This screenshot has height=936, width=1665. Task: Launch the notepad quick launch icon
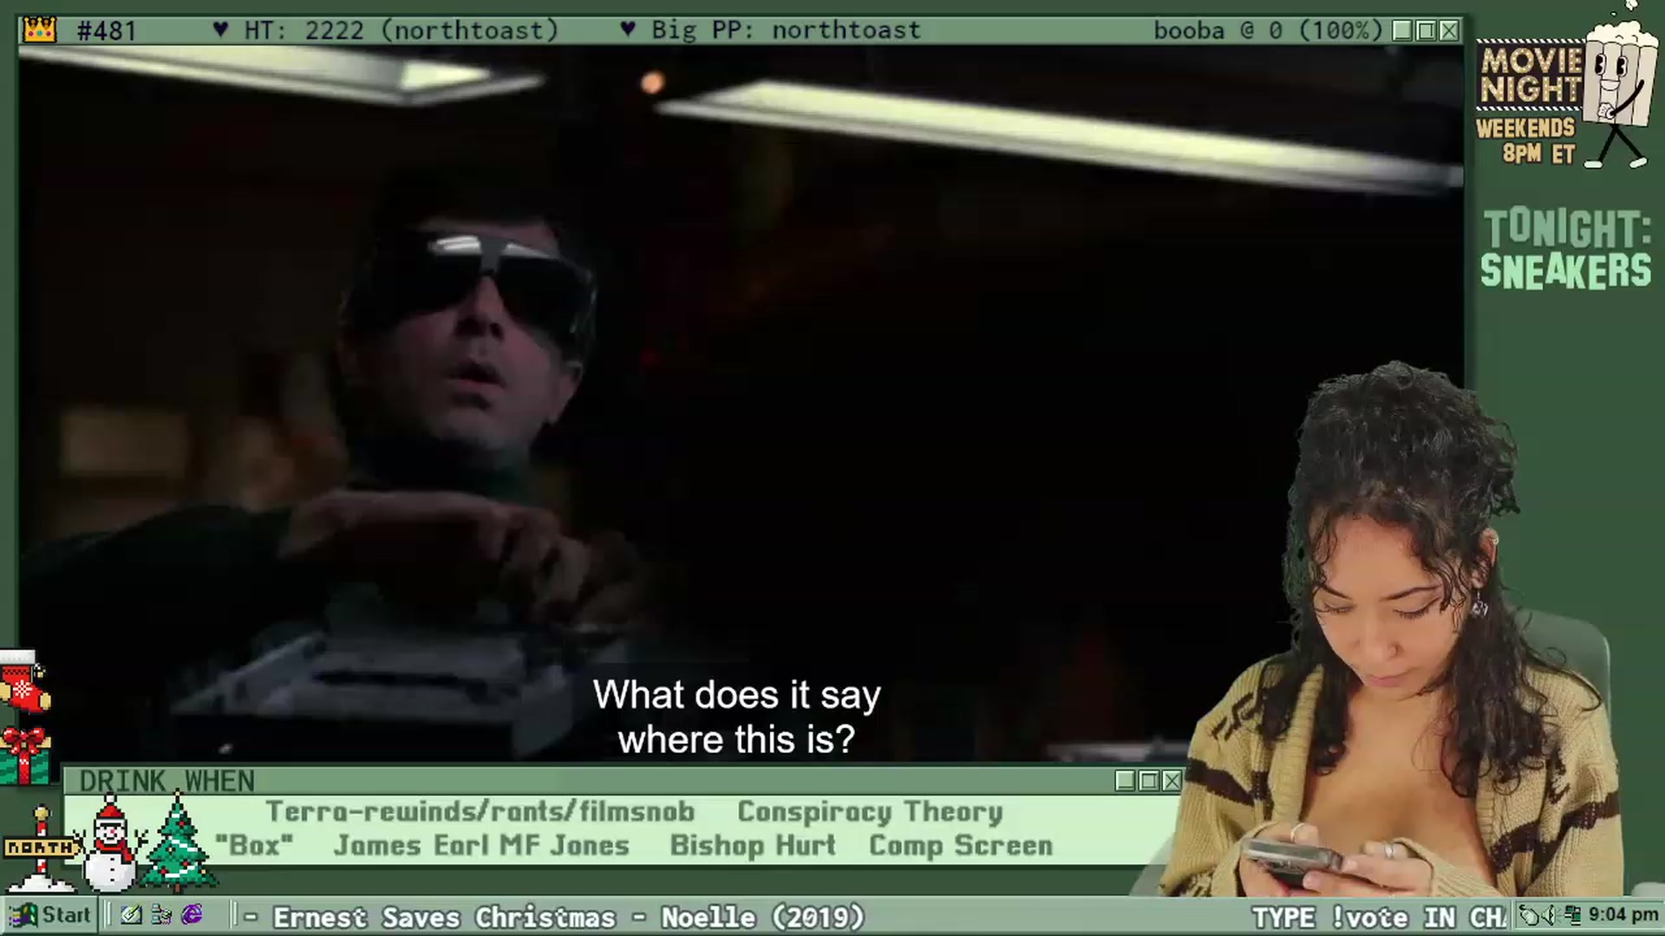131,915
